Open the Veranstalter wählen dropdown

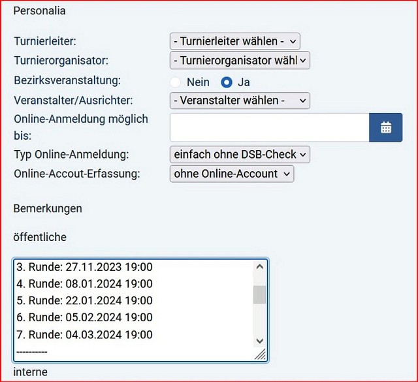tap(239, 101)
